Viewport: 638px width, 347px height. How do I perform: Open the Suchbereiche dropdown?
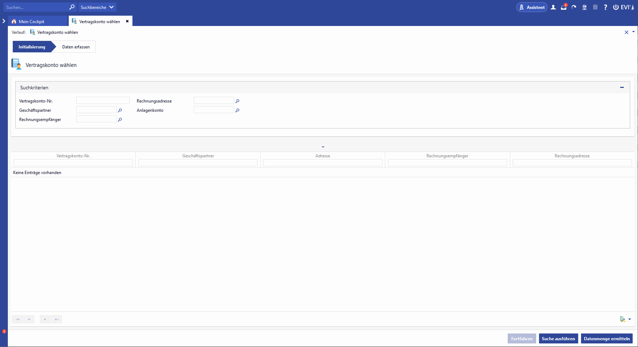(x=97, y=7)
